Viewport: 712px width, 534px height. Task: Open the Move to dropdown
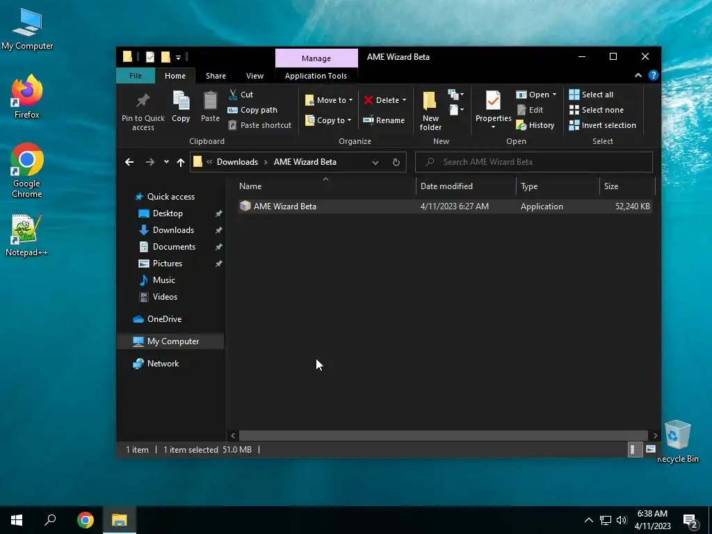pos(329,100)
